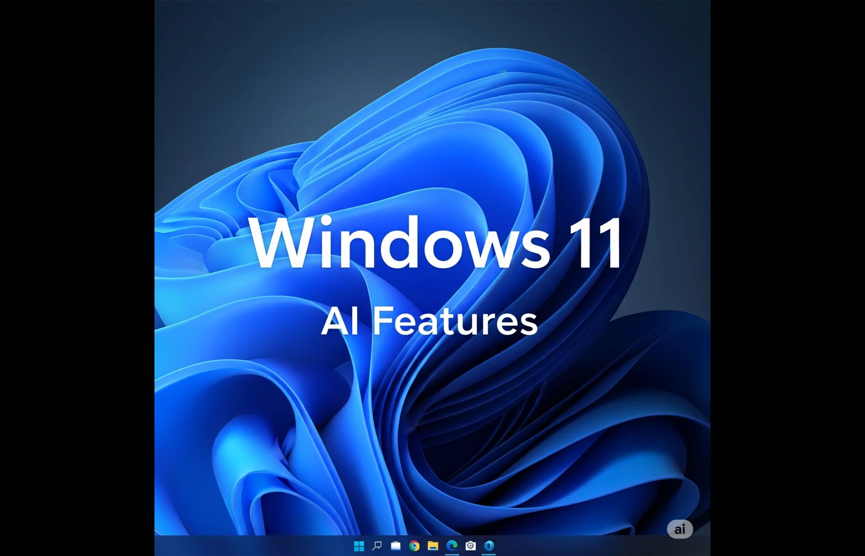Click the black bar left of the image
The width and height of the screenshot is (865, 556).
77,278
